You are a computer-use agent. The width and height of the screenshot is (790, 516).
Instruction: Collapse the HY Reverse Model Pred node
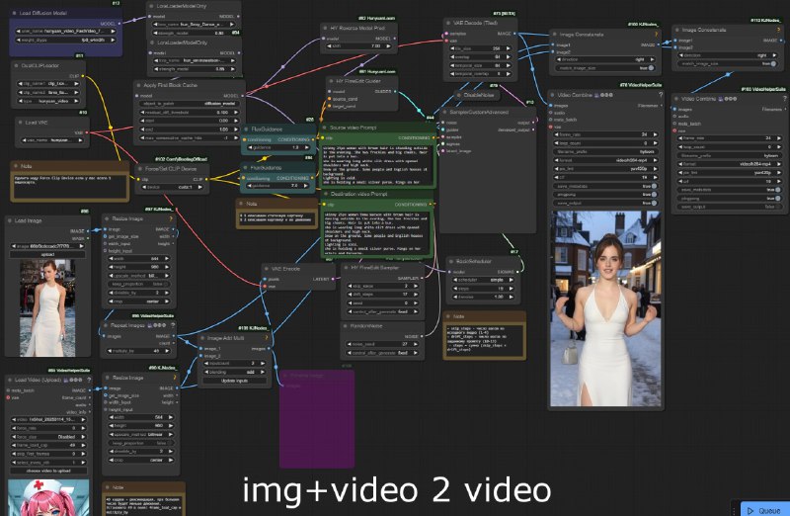[325, 29]
